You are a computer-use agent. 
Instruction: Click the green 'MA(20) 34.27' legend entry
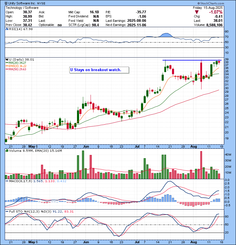coord(16,63)
